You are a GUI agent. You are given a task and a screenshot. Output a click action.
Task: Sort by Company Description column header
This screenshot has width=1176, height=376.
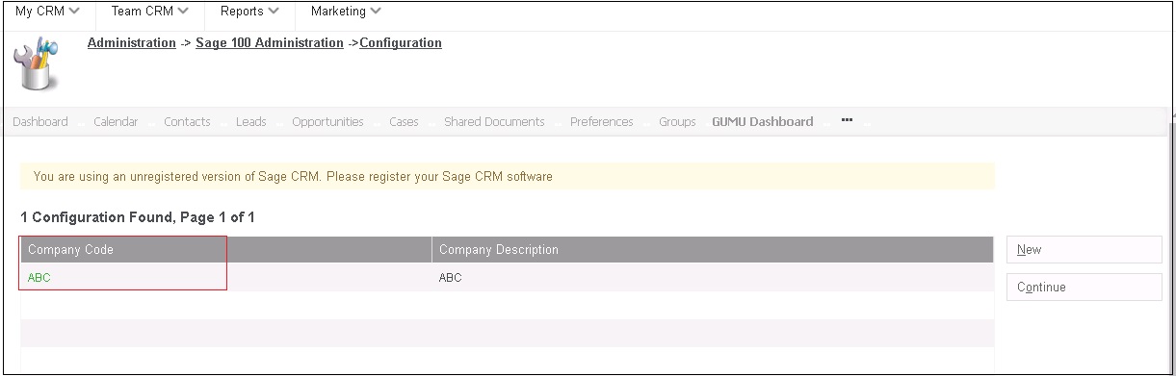coord(499,250)
